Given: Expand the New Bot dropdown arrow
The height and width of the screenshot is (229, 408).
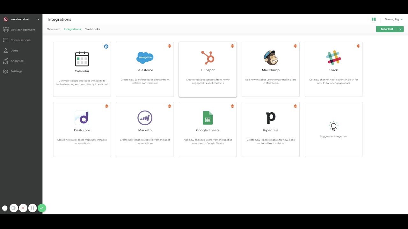Looking at the screenshot, I should tap(400, 29).
